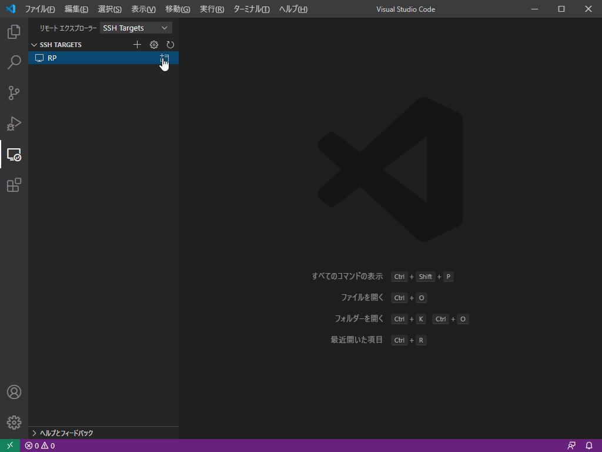
Task: Click the フォルダーを開く hint text
Action: tap(359, 318)
